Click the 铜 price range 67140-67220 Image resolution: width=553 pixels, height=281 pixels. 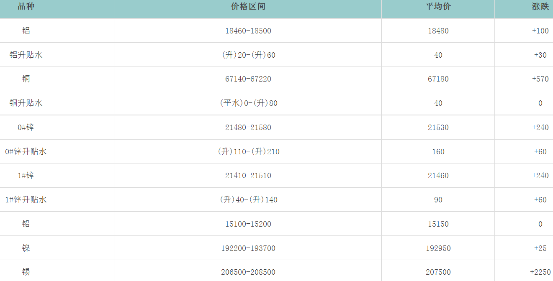pyautogui.click(x=248, y=79)
